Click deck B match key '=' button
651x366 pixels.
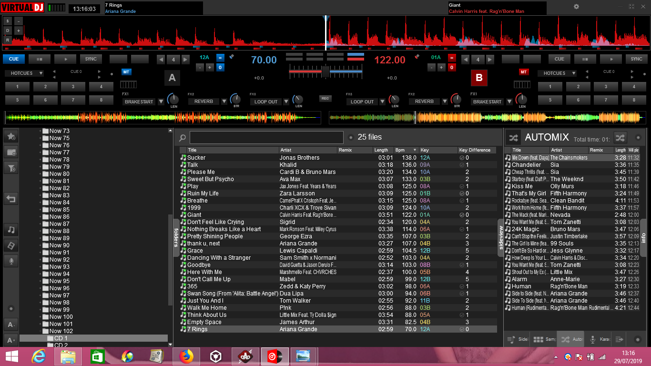point(452,58)
